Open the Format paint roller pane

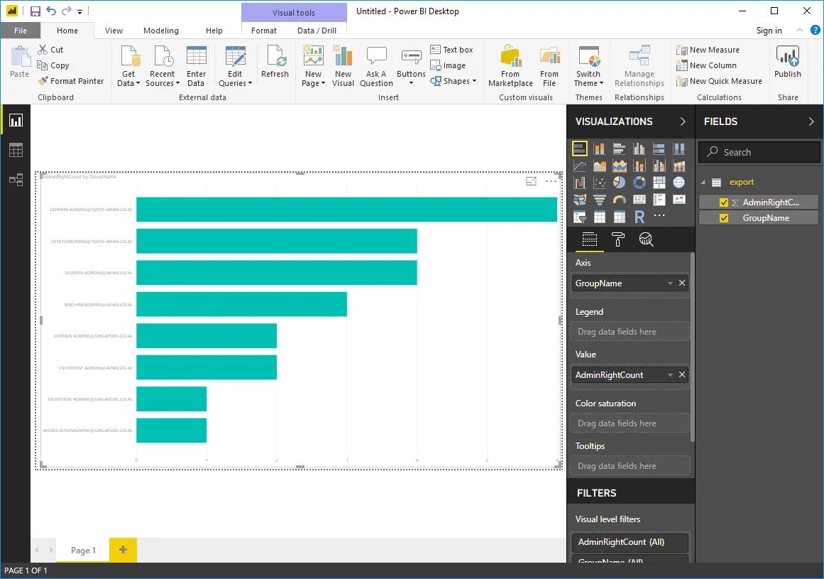coord(618,240)
